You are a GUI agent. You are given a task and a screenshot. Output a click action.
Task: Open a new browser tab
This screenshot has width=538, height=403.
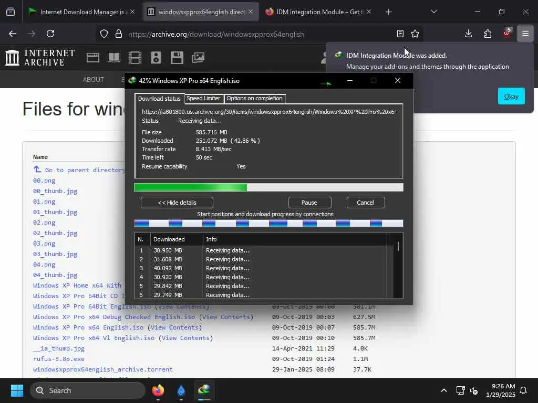coord(388,12)
